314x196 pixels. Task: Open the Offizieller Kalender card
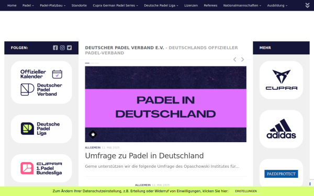pos(41,83)
